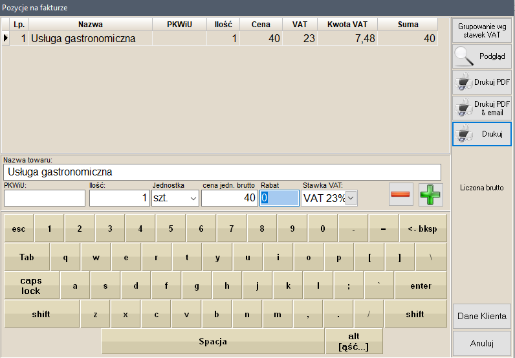Image resolution: width=515 pixels, height=358 pixels.
Task: Click the right shift key
Action: tap(415, 314)
